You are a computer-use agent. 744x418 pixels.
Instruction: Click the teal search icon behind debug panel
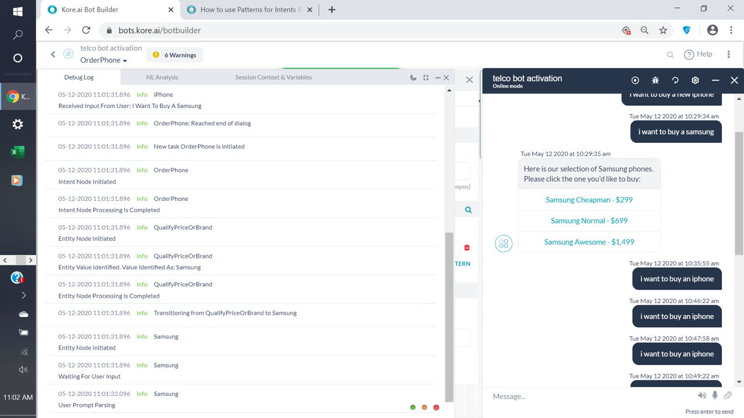(468, 210)
